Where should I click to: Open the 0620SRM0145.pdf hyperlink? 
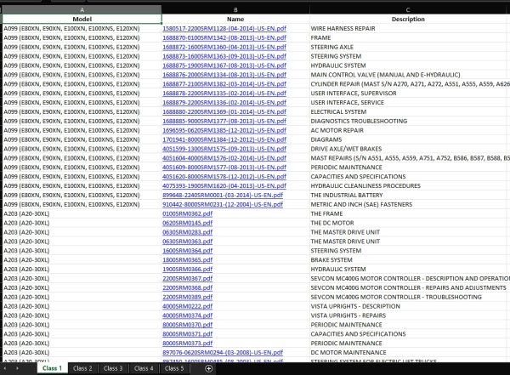187,223
